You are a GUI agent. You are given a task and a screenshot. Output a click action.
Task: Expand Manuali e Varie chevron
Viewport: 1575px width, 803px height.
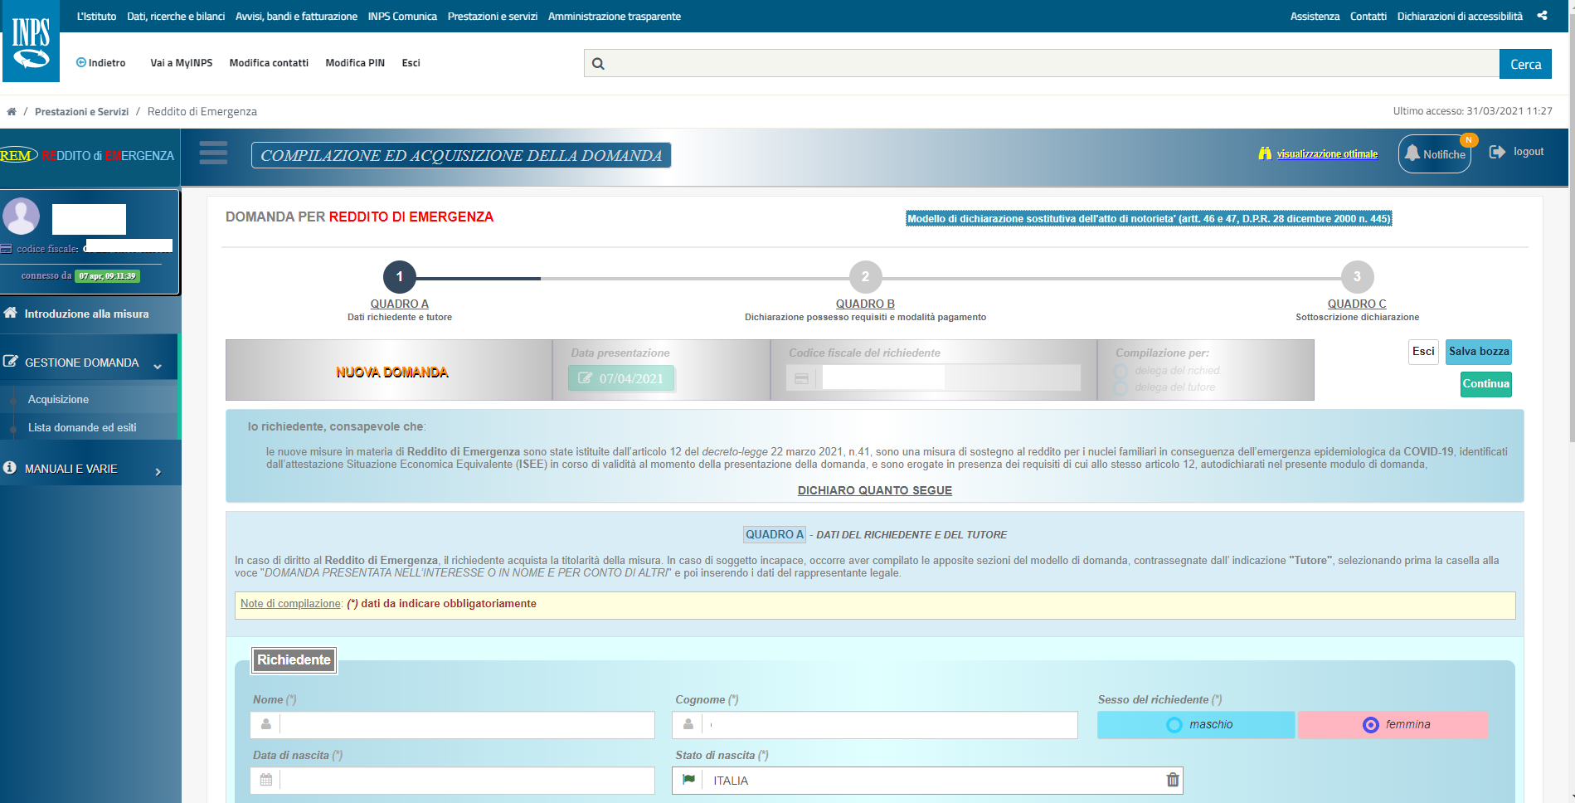tap(158, 472)
